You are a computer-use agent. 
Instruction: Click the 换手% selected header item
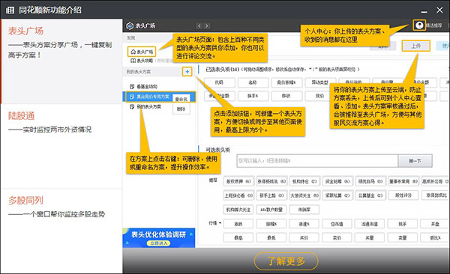click(x=253, y=96)
